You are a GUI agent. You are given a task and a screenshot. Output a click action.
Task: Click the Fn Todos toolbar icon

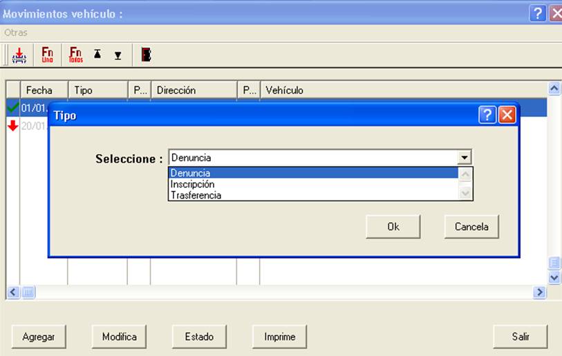75,55
